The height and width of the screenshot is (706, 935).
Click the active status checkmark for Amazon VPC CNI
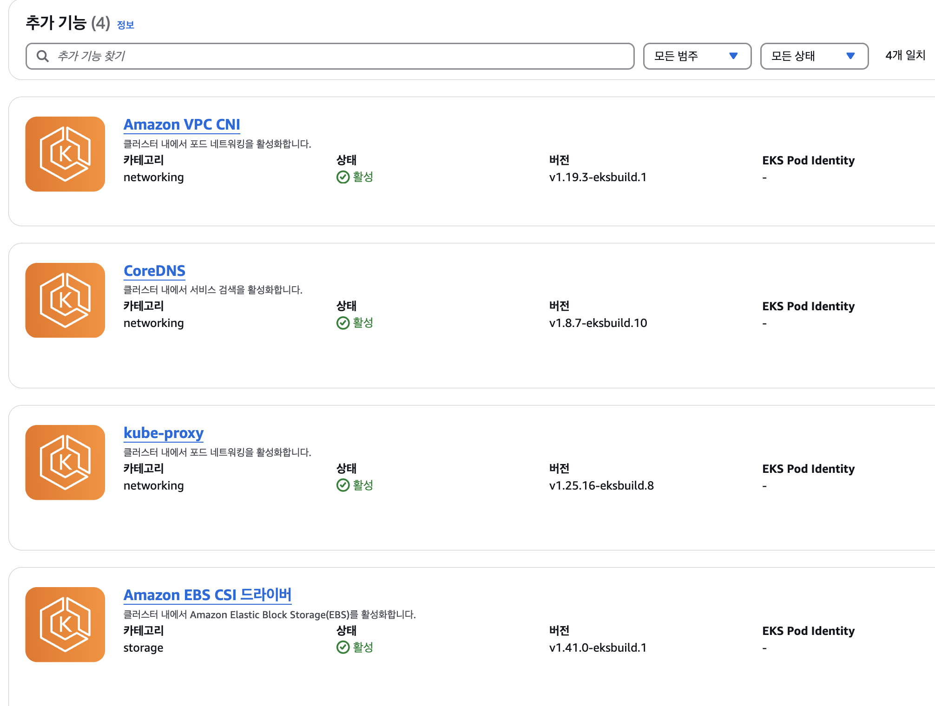[343, 177]
